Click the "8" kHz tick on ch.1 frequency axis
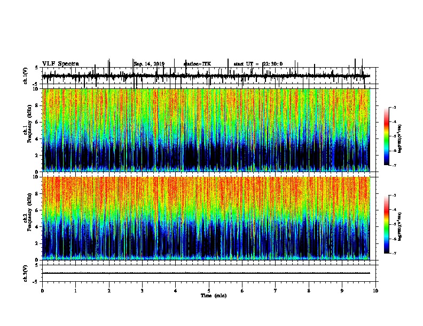Image resolution: width=423 pixels, height=326 pixels. [37, 105]
